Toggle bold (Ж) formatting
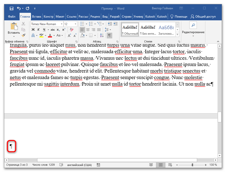 [33, 30]
